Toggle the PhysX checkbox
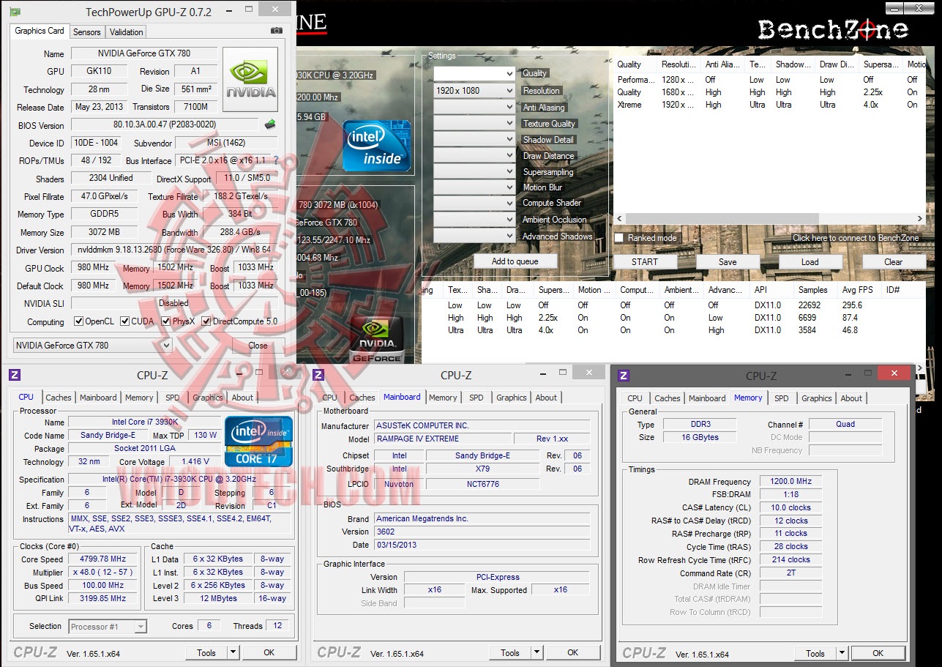This screenshot has height=667, width=942. (166, 321)
